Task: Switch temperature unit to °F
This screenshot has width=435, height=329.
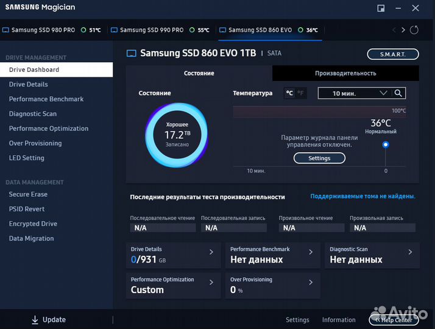Action: 300,93
